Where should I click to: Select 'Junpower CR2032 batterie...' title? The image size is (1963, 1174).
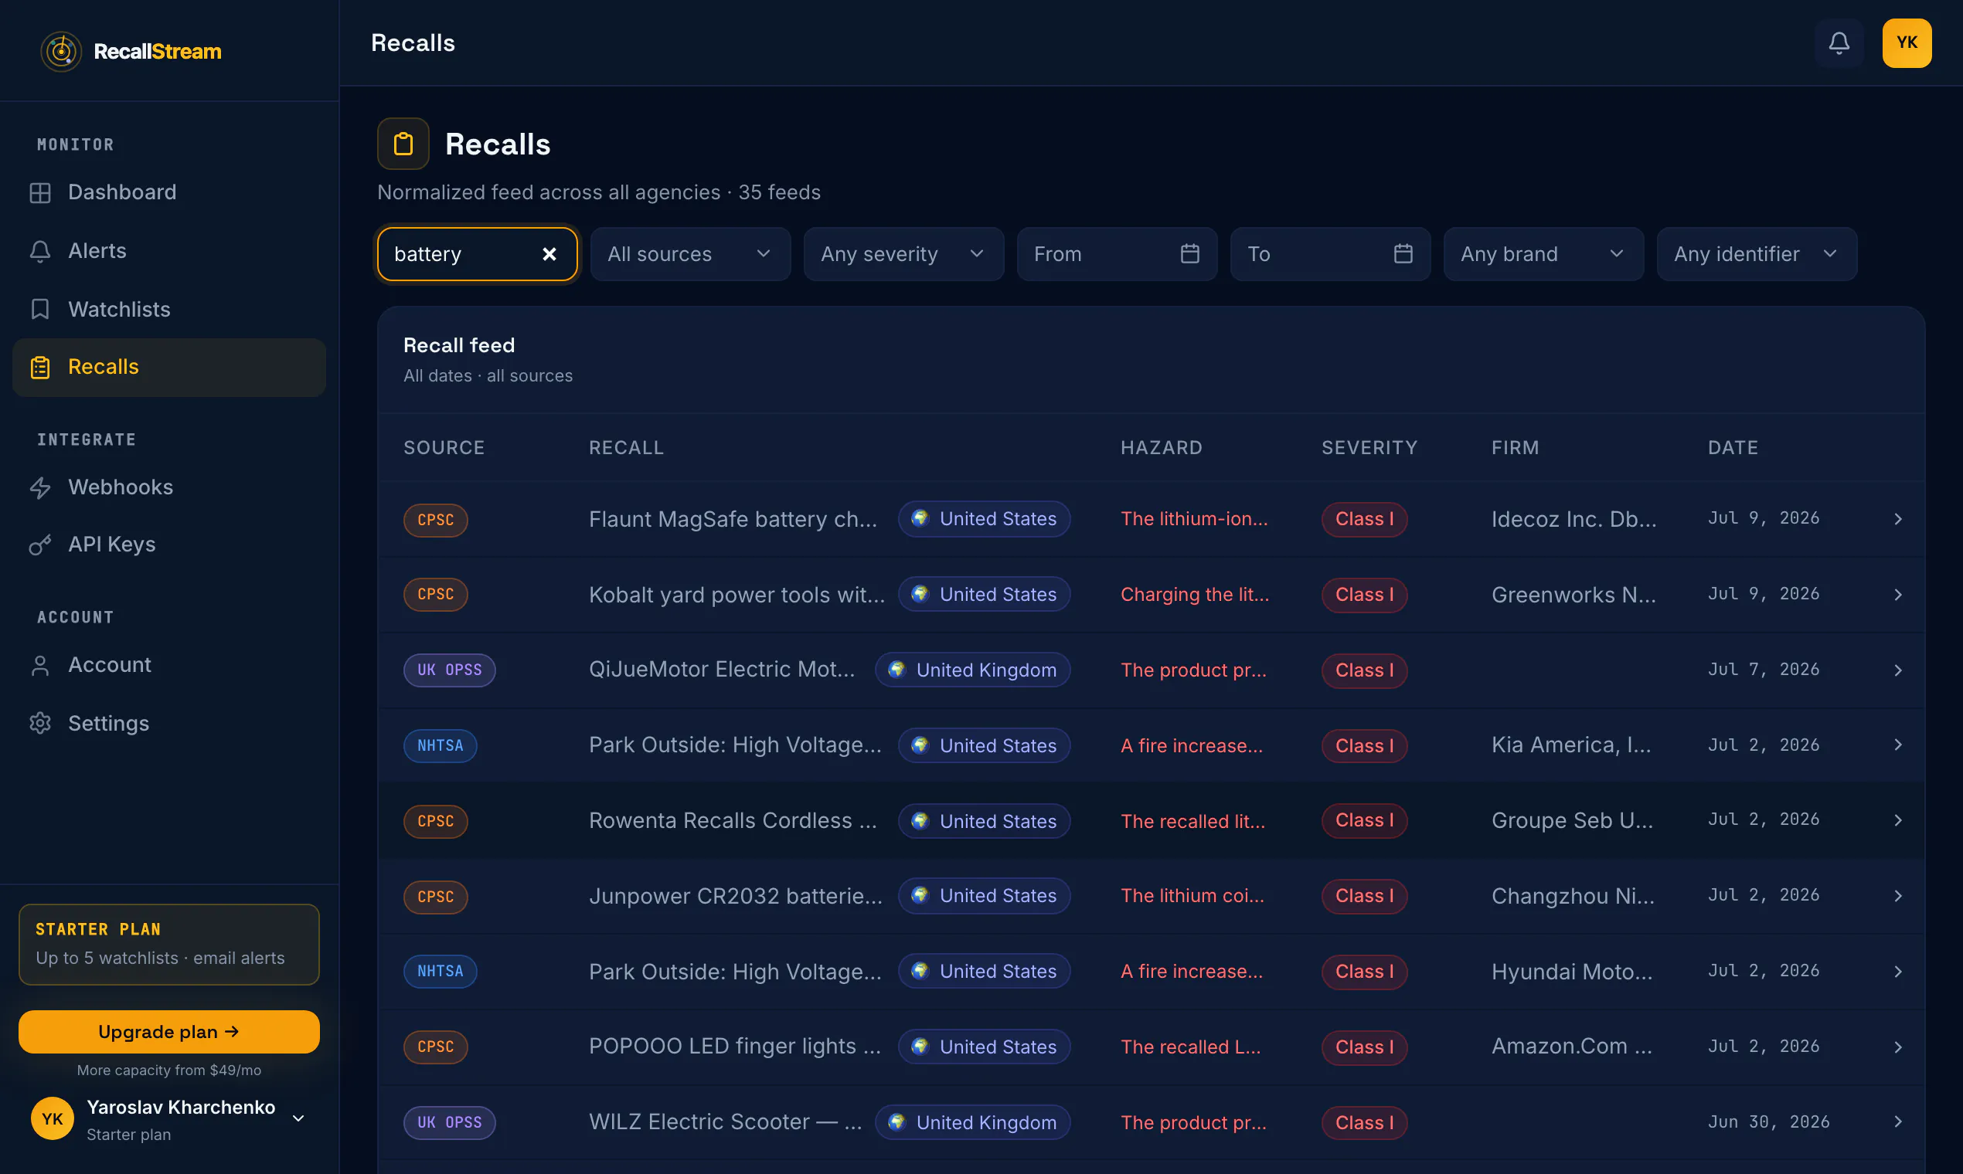[735, 896]
